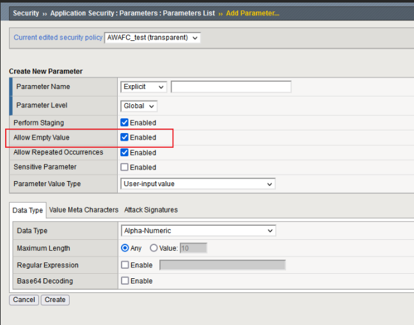Switch to Value Meta Characters tab
Viewport: 414px width, 325px height.
(x=84, y=210)
